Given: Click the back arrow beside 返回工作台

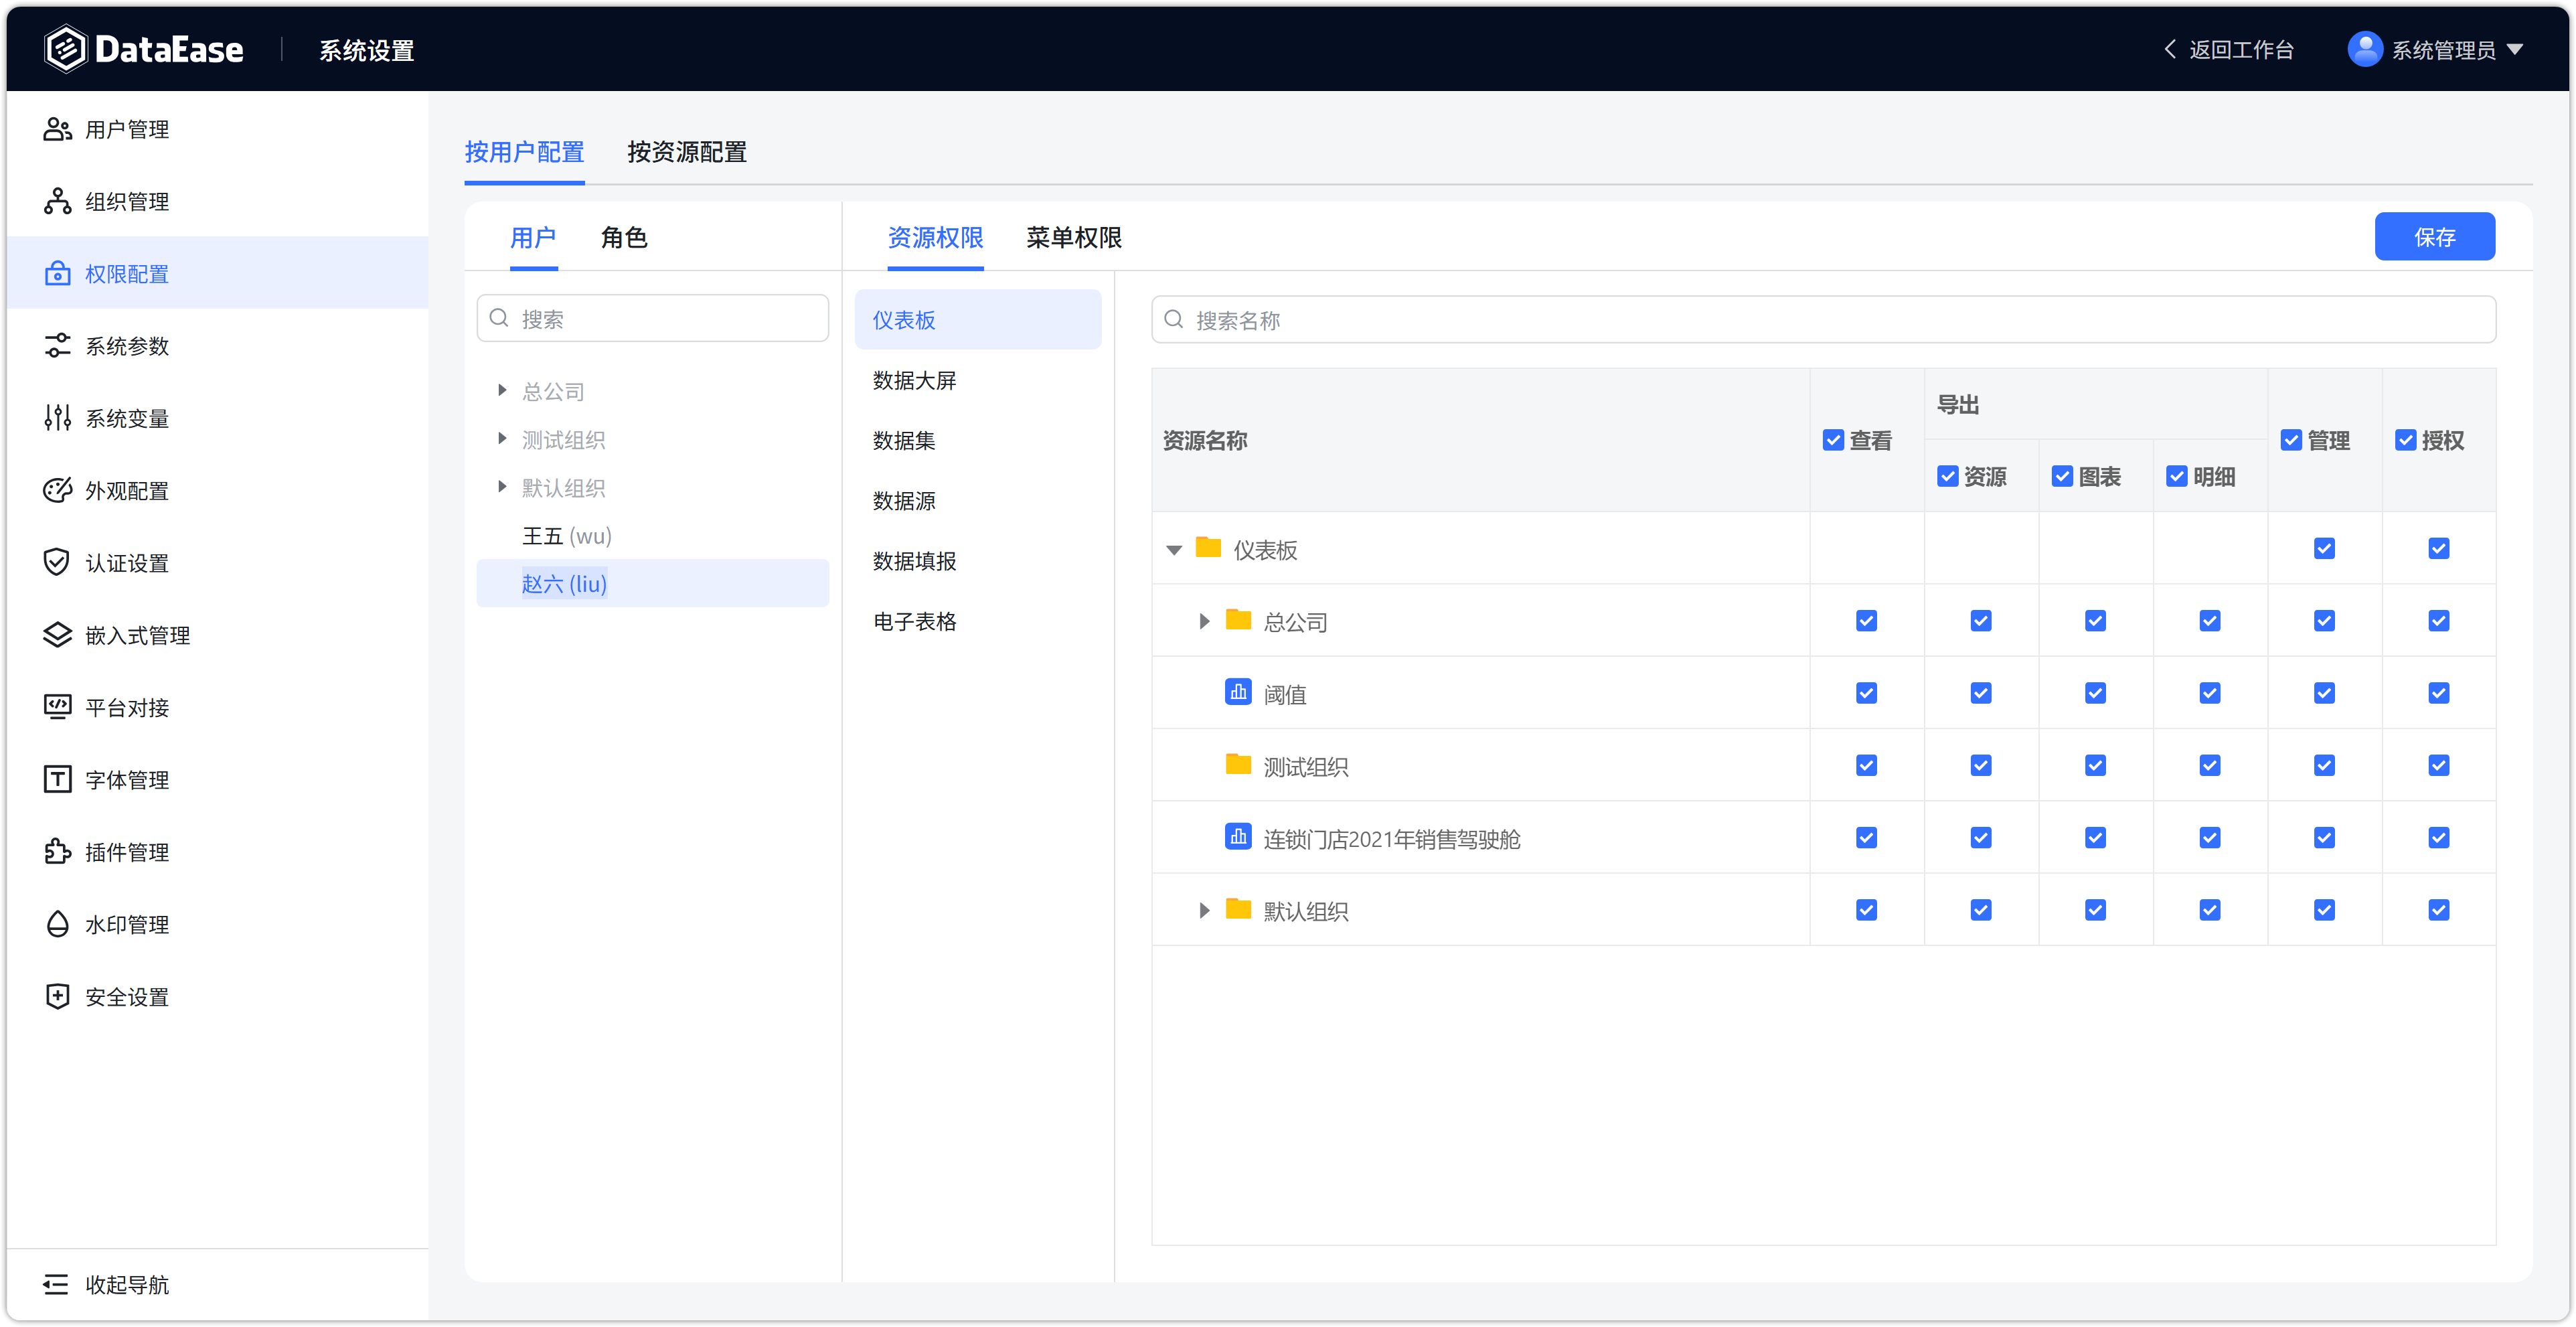Looking at the screenshot, I should click(2170, 49).
